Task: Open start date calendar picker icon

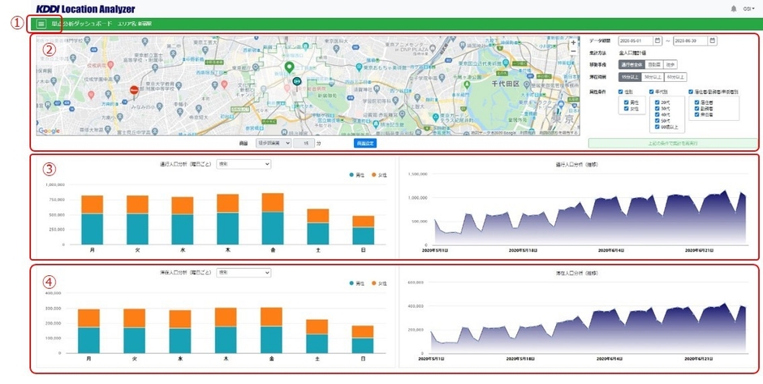Action: (659, 41)
